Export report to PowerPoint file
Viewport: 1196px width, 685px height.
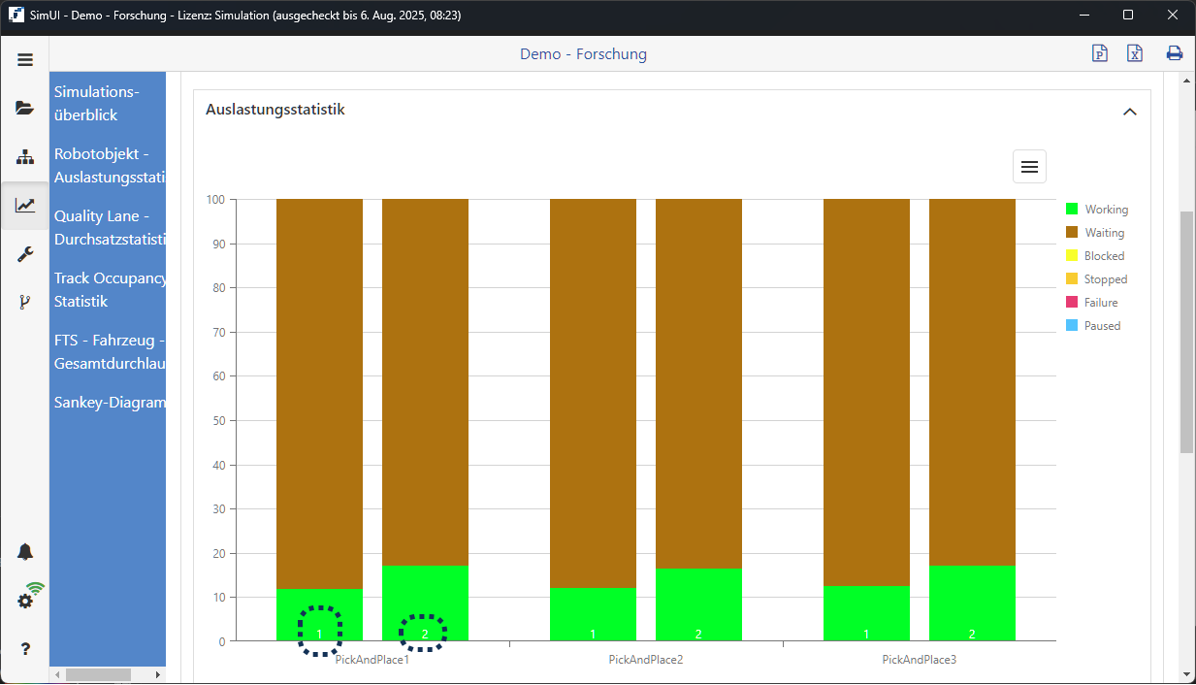pyautogui.click(x=1099, y=53)
